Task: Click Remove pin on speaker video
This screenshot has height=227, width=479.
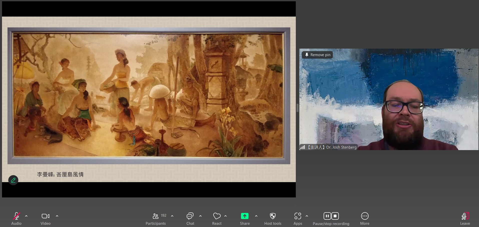Action: point(317,55)
